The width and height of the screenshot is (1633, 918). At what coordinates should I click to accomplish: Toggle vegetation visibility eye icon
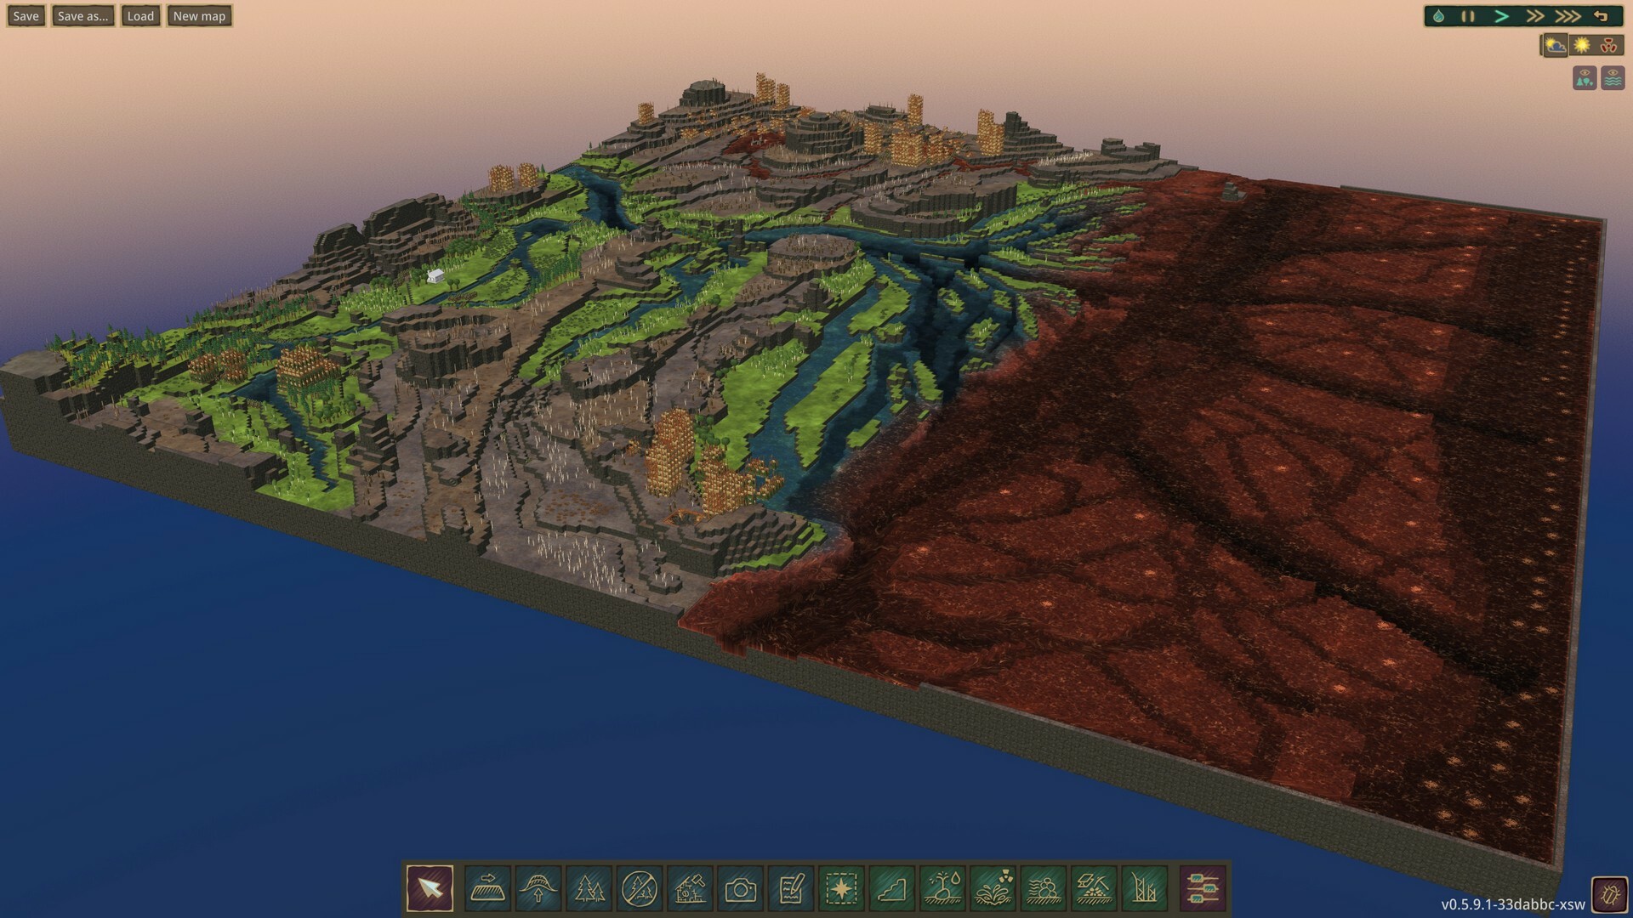(x=1585, y=78)
